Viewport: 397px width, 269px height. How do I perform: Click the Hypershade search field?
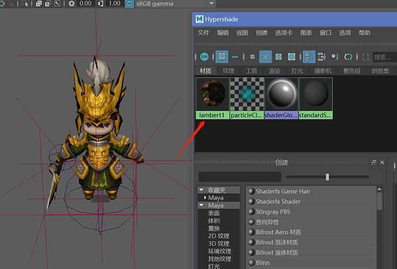click(x=385, y=57)
